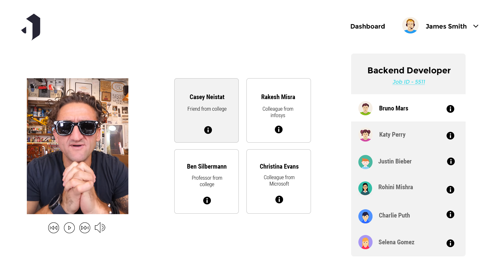This screenshot has width=495, height=278.
Task: Play the candidate video
Action: [x=69, y=228]
